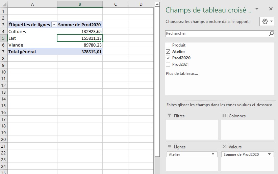Click the Prod2021 field name in the list
278x174 pixels.
click(180, 64)
